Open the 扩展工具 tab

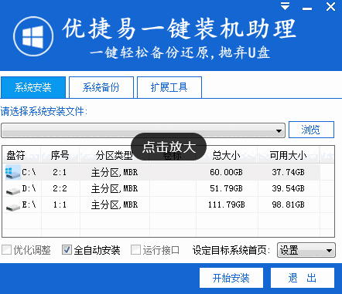tap(169, 87)
